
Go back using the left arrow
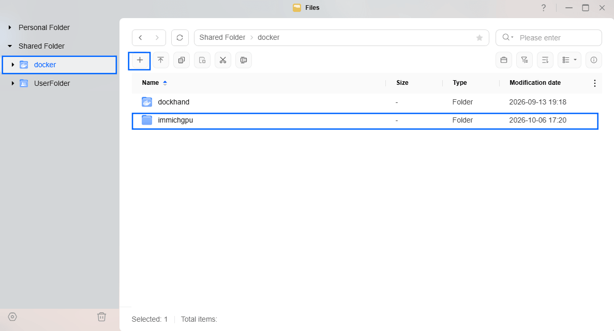pos(141,38)
